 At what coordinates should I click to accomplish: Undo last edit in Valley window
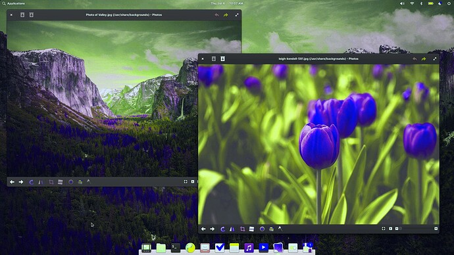click(x=216, y=15)
